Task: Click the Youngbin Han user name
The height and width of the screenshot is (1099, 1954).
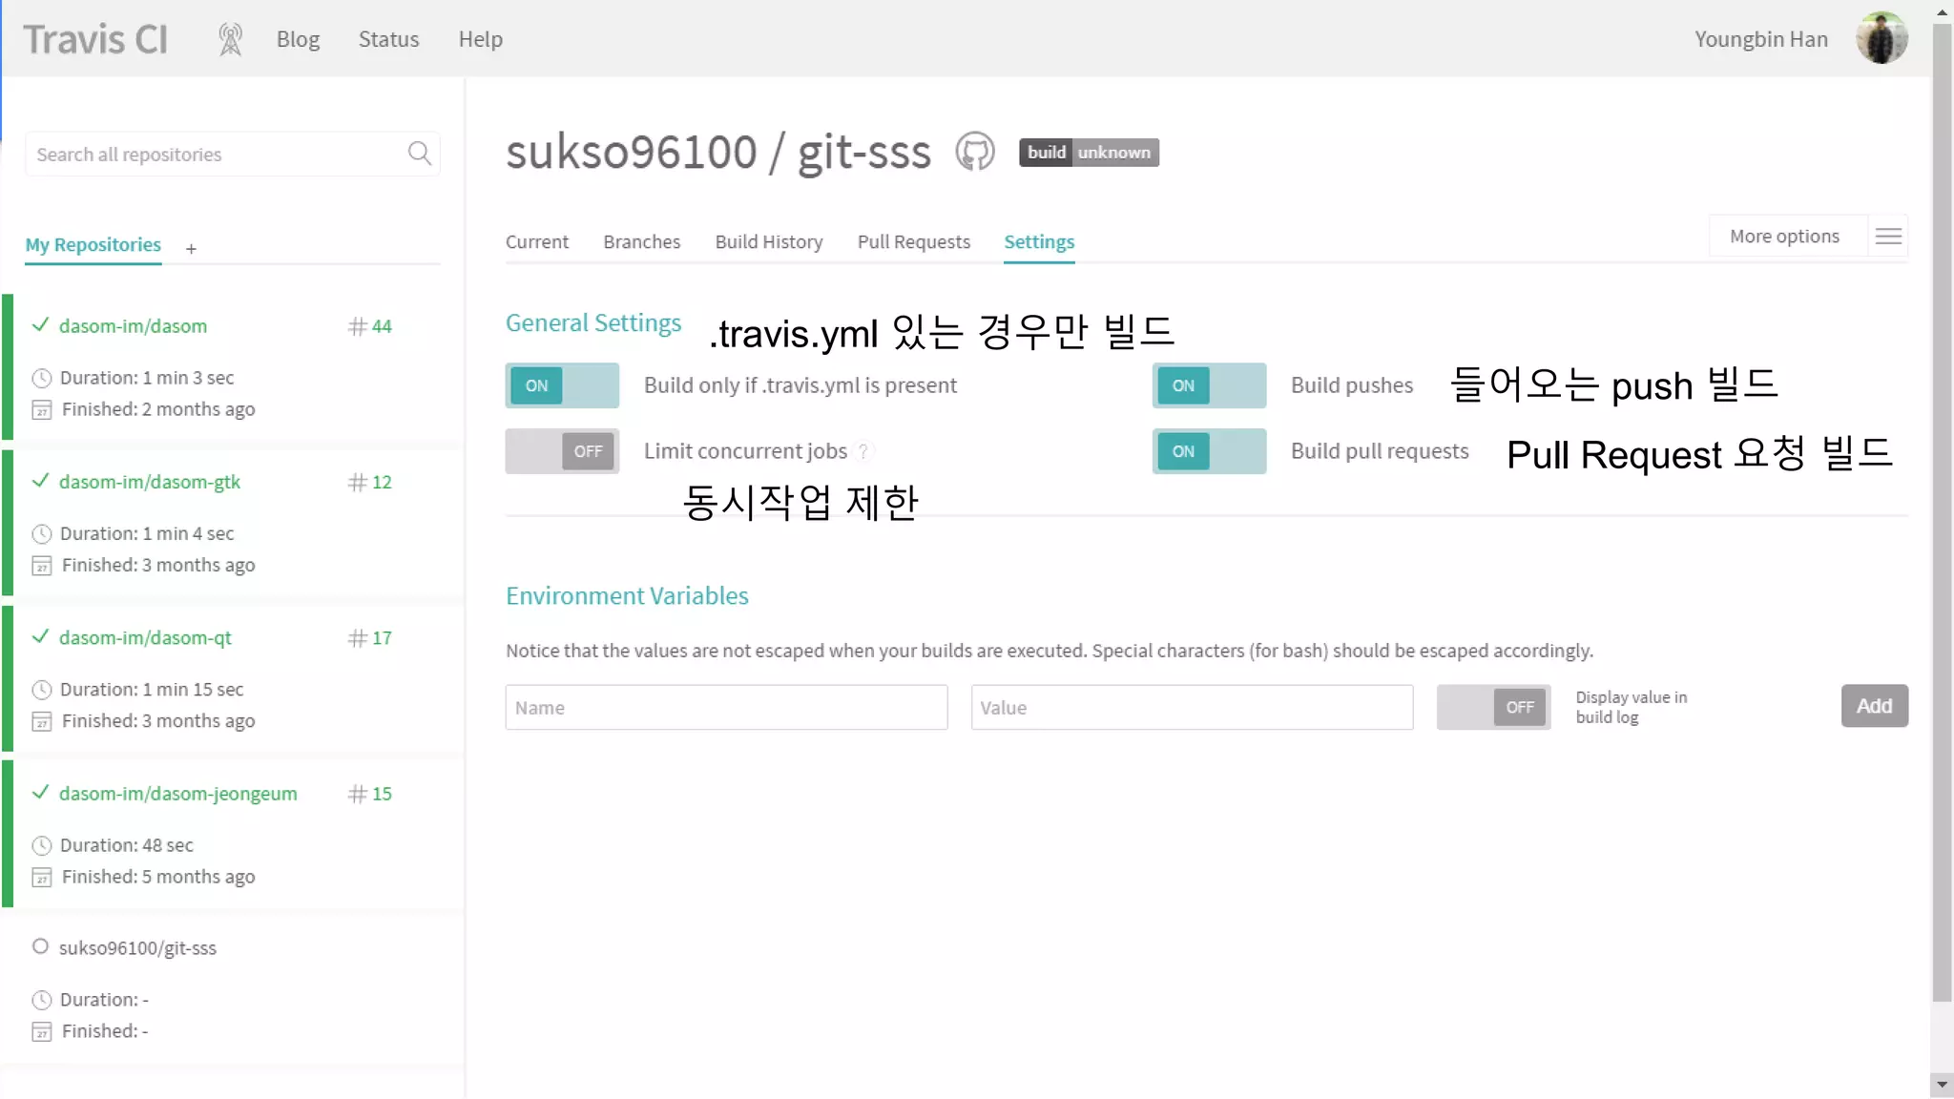Action: 1761,39
